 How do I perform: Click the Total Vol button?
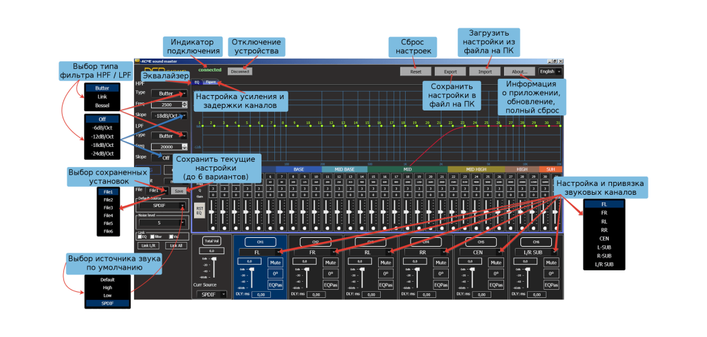(x=212, y=241)
